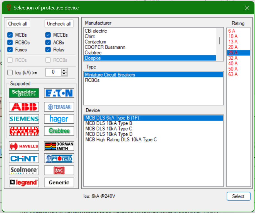This screenshot has width=255, height=213.
Task: Enable the Icu (kA) >= filter checkbox
Action: (x=10, y=72)
